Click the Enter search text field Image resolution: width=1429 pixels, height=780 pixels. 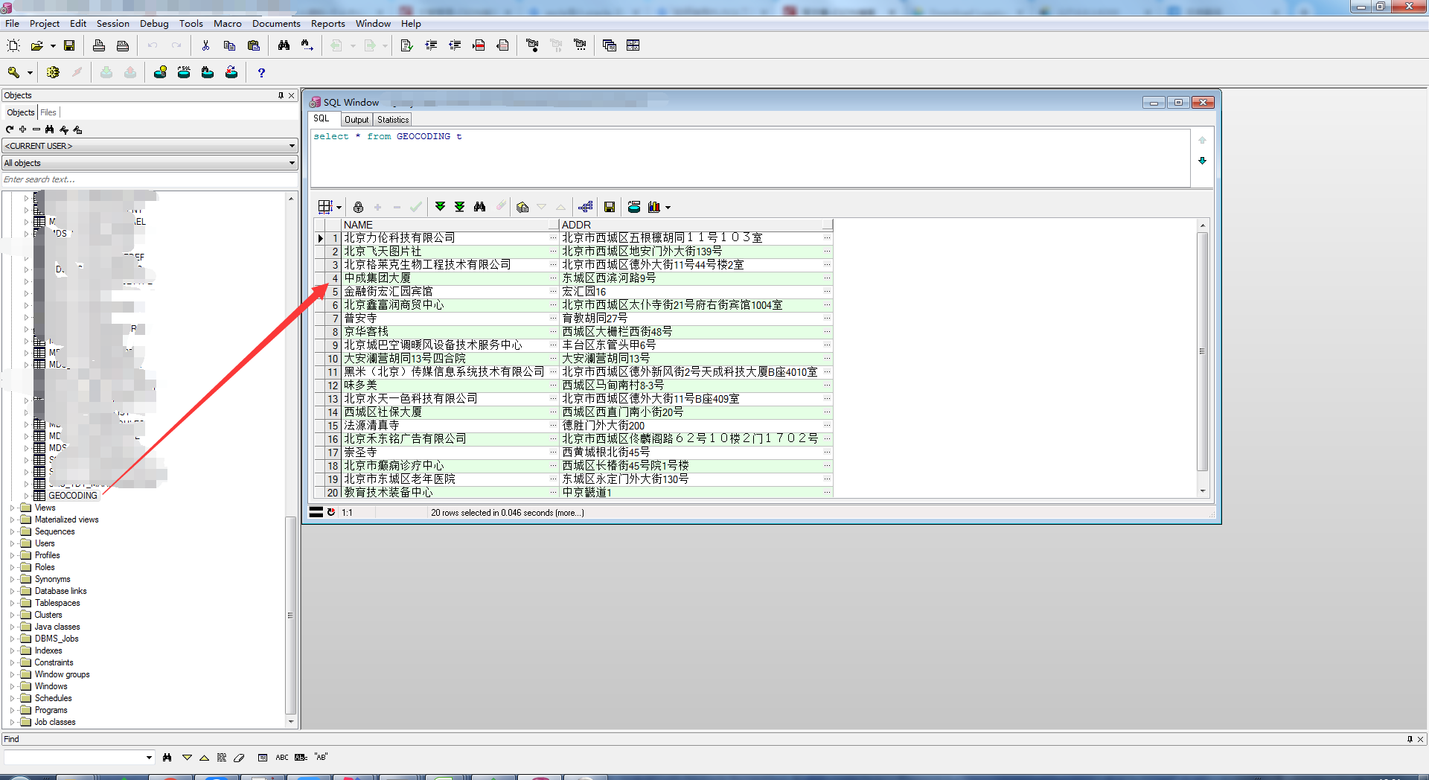[x=150, y=179]
